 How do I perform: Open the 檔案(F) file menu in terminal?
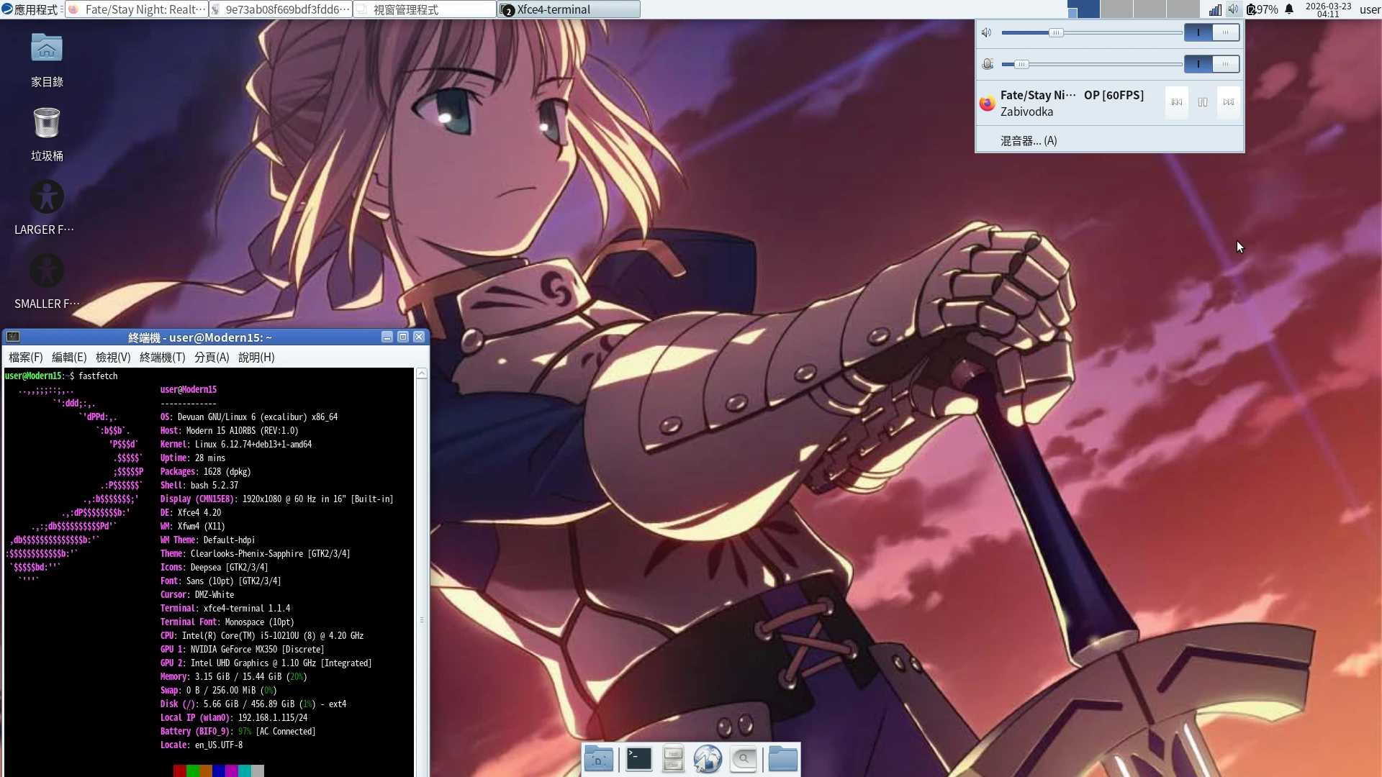(x=26, y=358)
